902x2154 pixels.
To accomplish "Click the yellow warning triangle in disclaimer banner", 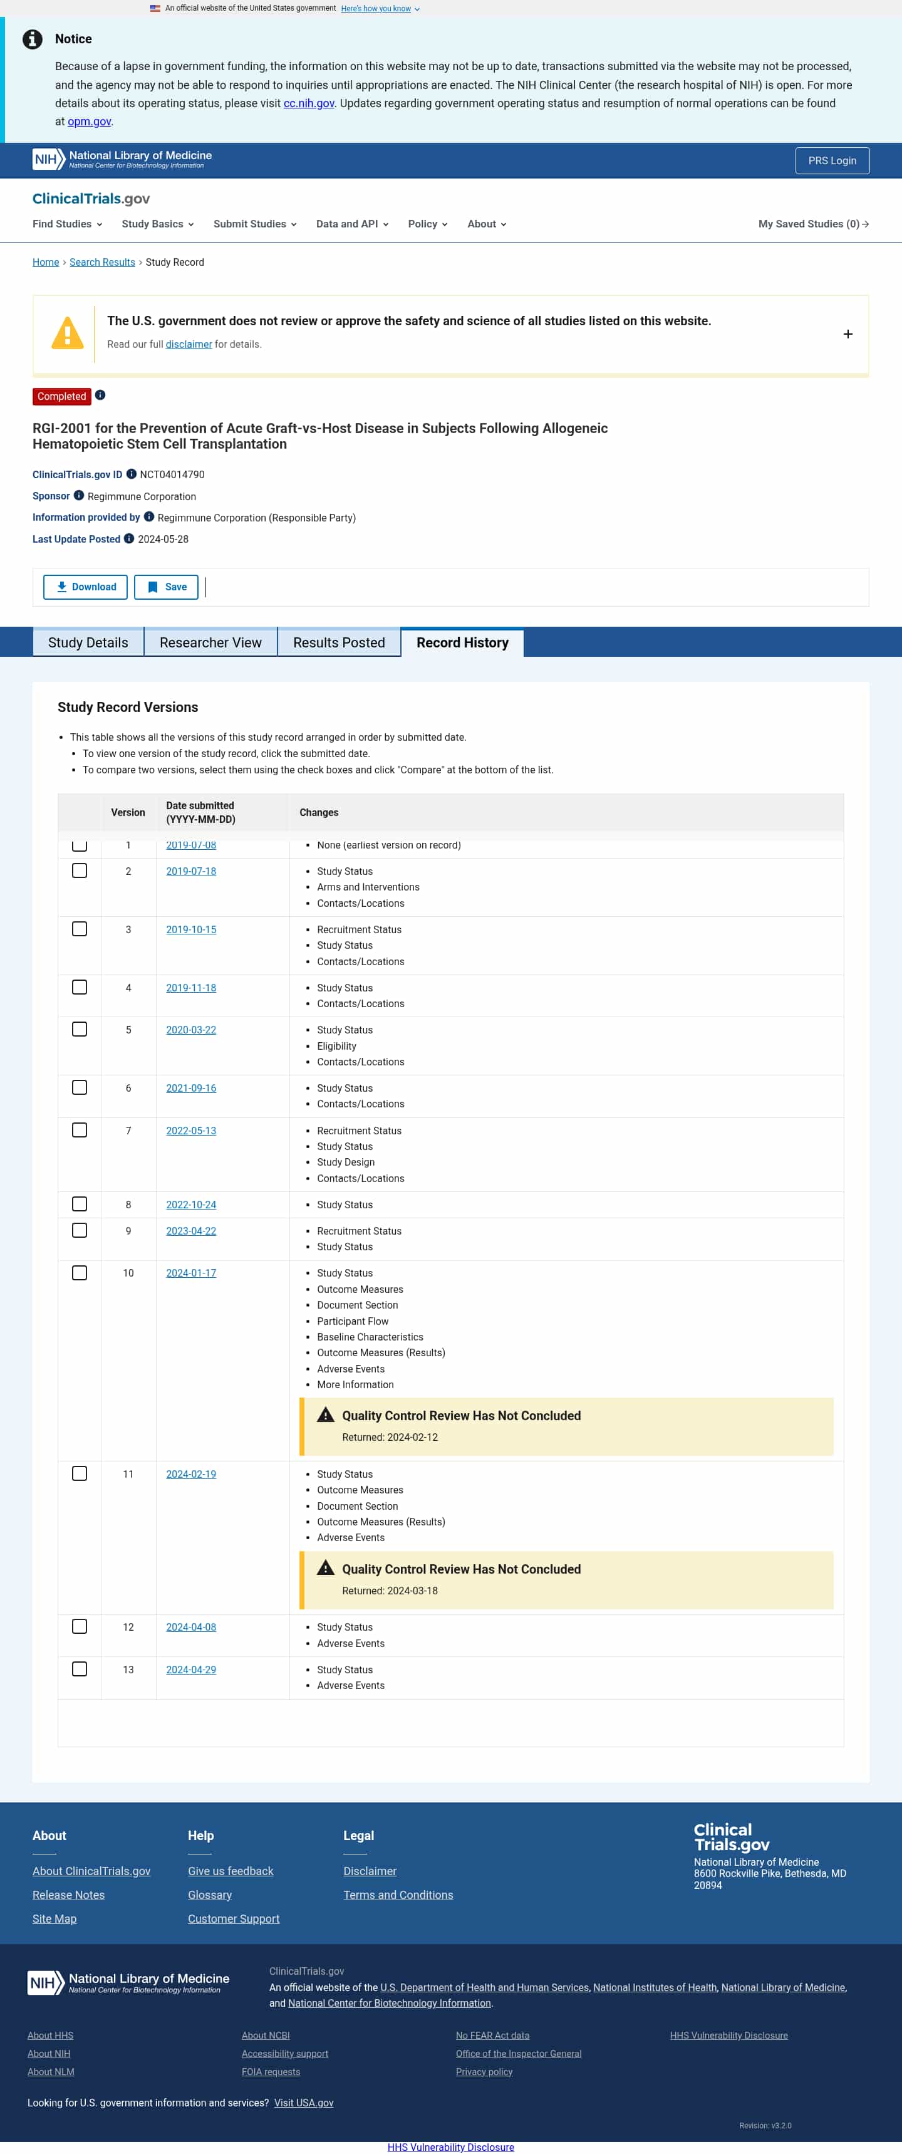I will point(67,333).
